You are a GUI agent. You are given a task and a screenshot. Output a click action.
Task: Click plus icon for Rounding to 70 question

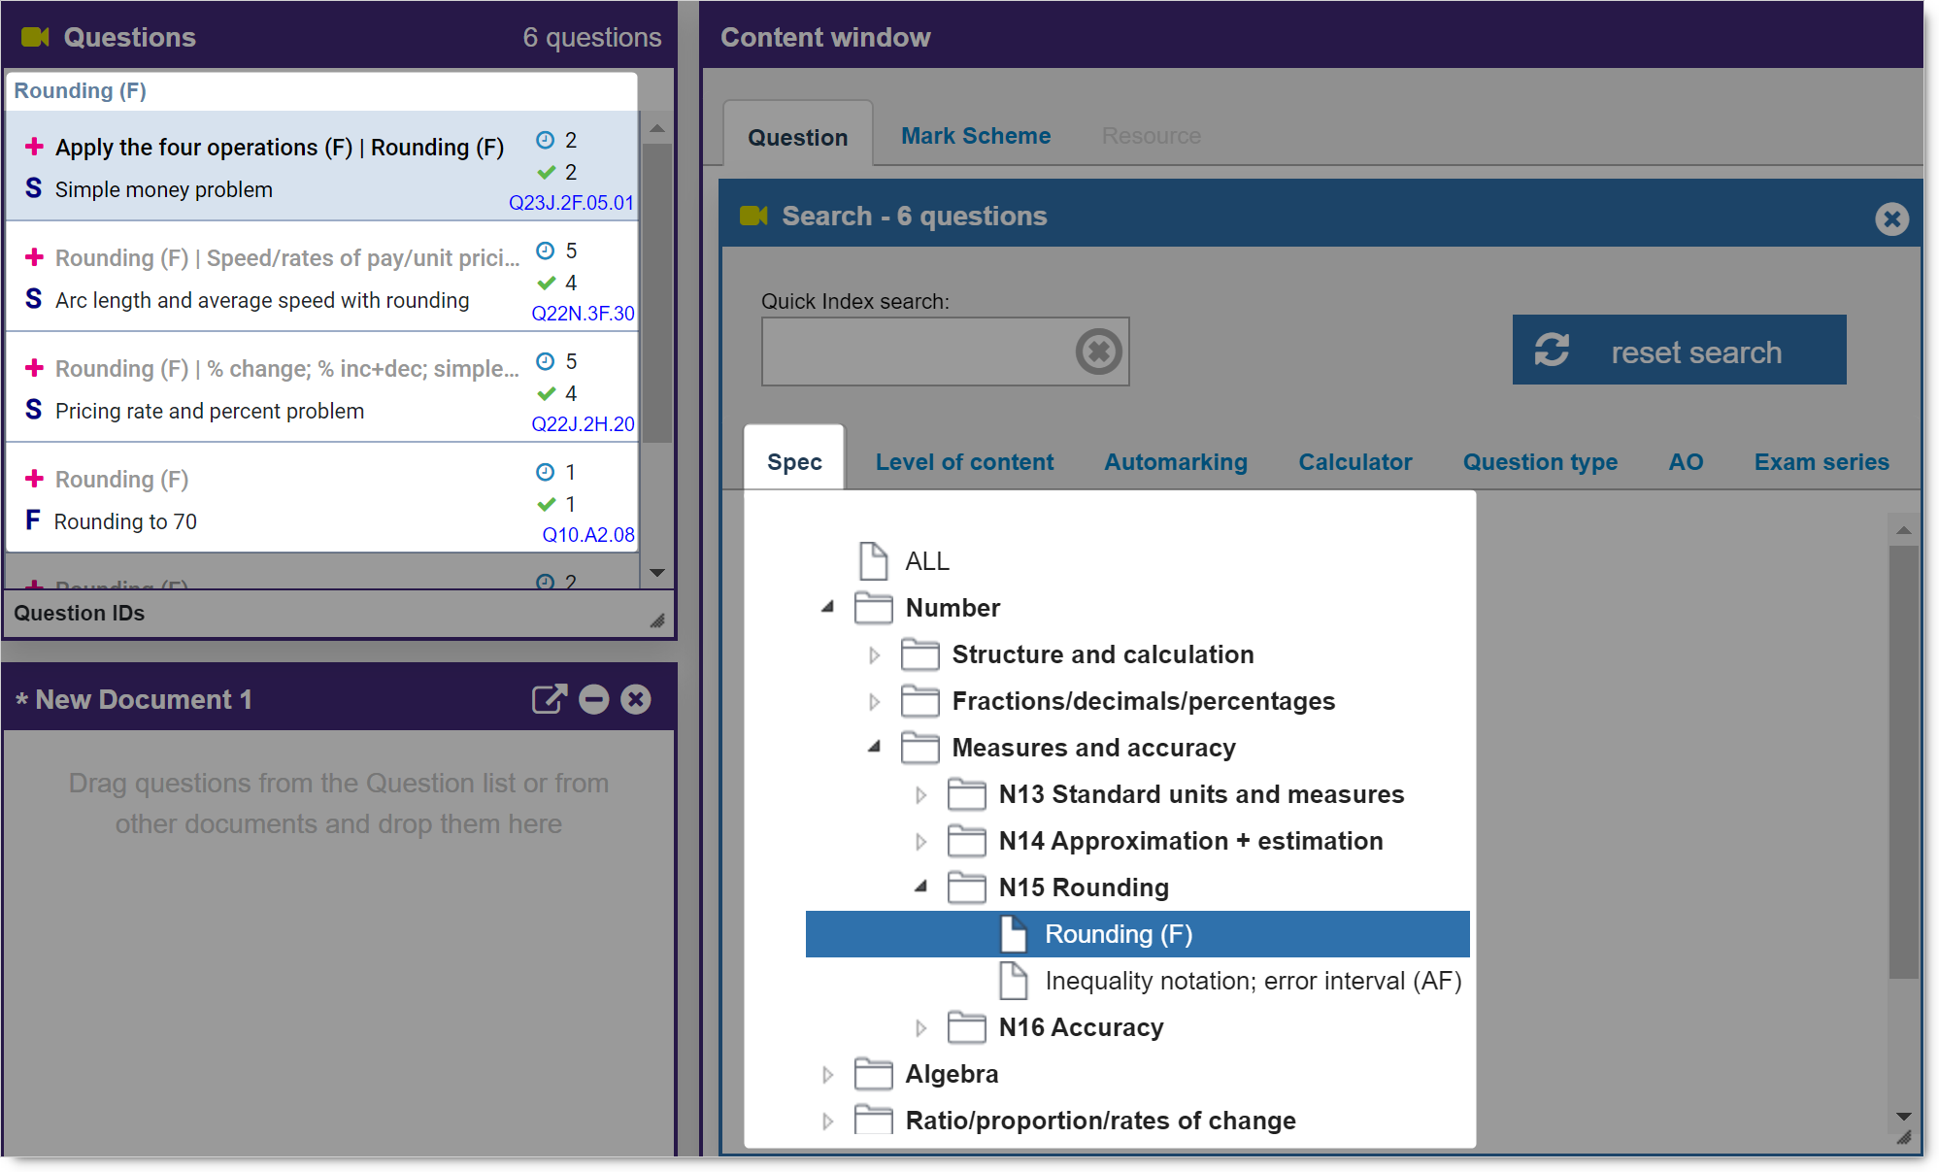[34, 479]
